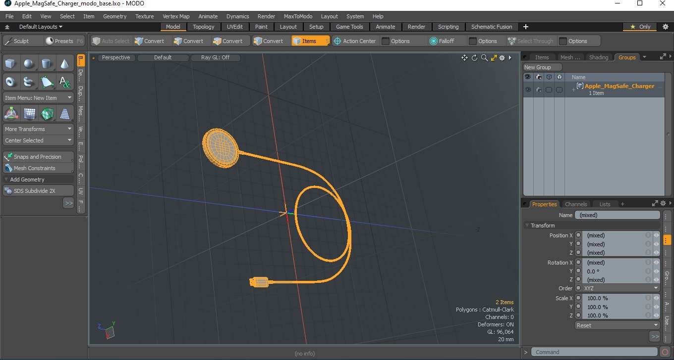Toggle Position X keyframe circle
The image size is (674, 360).
[578, 235]
